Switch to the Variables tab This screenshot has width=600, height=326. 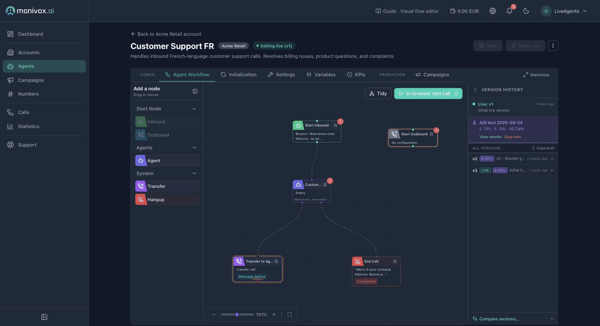click(321, 75)
